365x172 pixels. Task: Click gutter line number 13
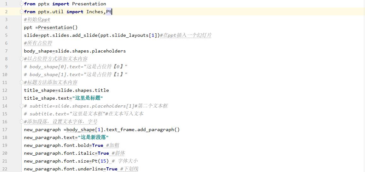click(x=5, y=98)
